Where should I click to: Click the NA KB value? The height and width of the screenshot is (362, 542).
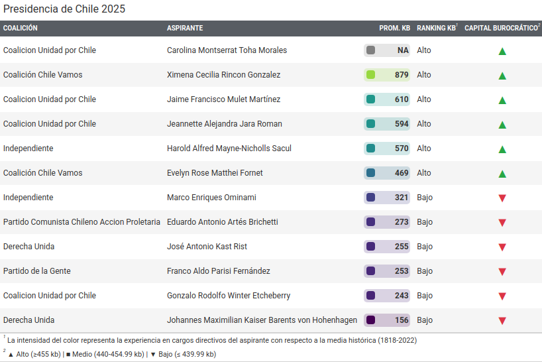pyautogui.click(x=403, y=50)
